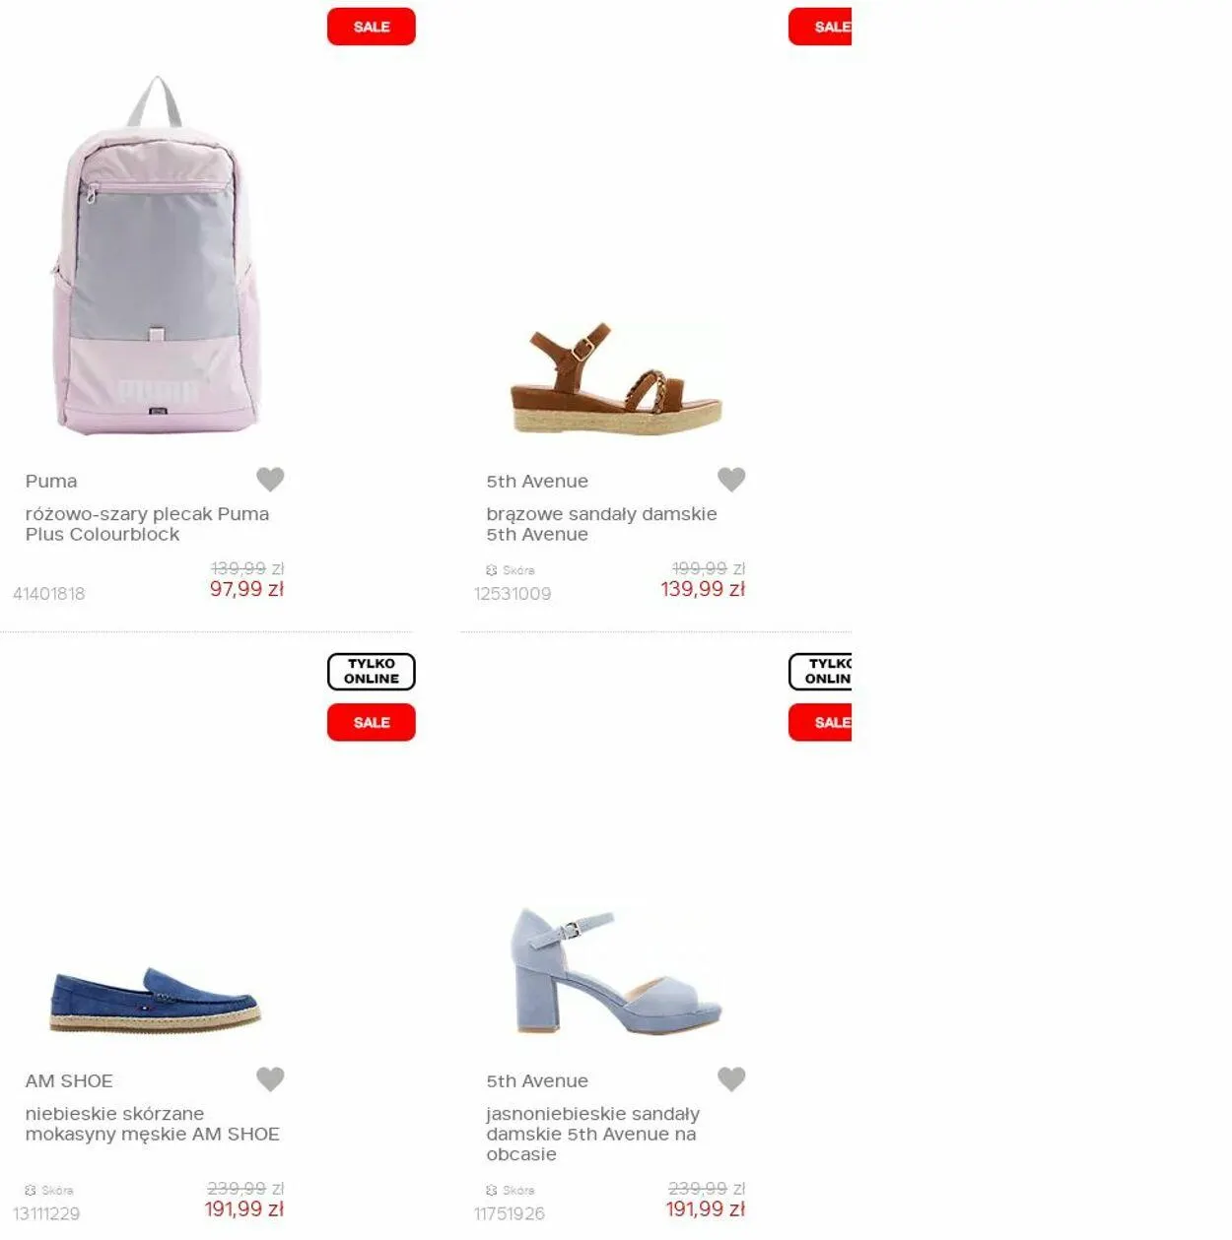Click the leather icon under light blue sandals
The height and width of the screenshot is (1240, 1232).
[x=492, y=1190]
